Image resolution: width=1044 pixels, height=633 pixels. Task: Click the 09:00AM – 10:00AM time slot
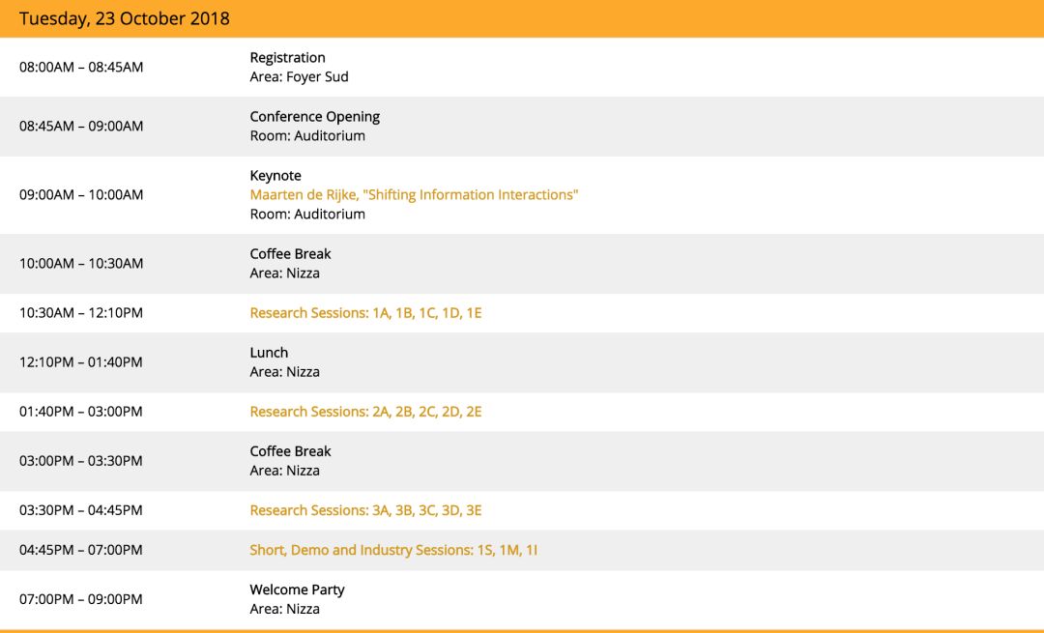click(81, 195)
